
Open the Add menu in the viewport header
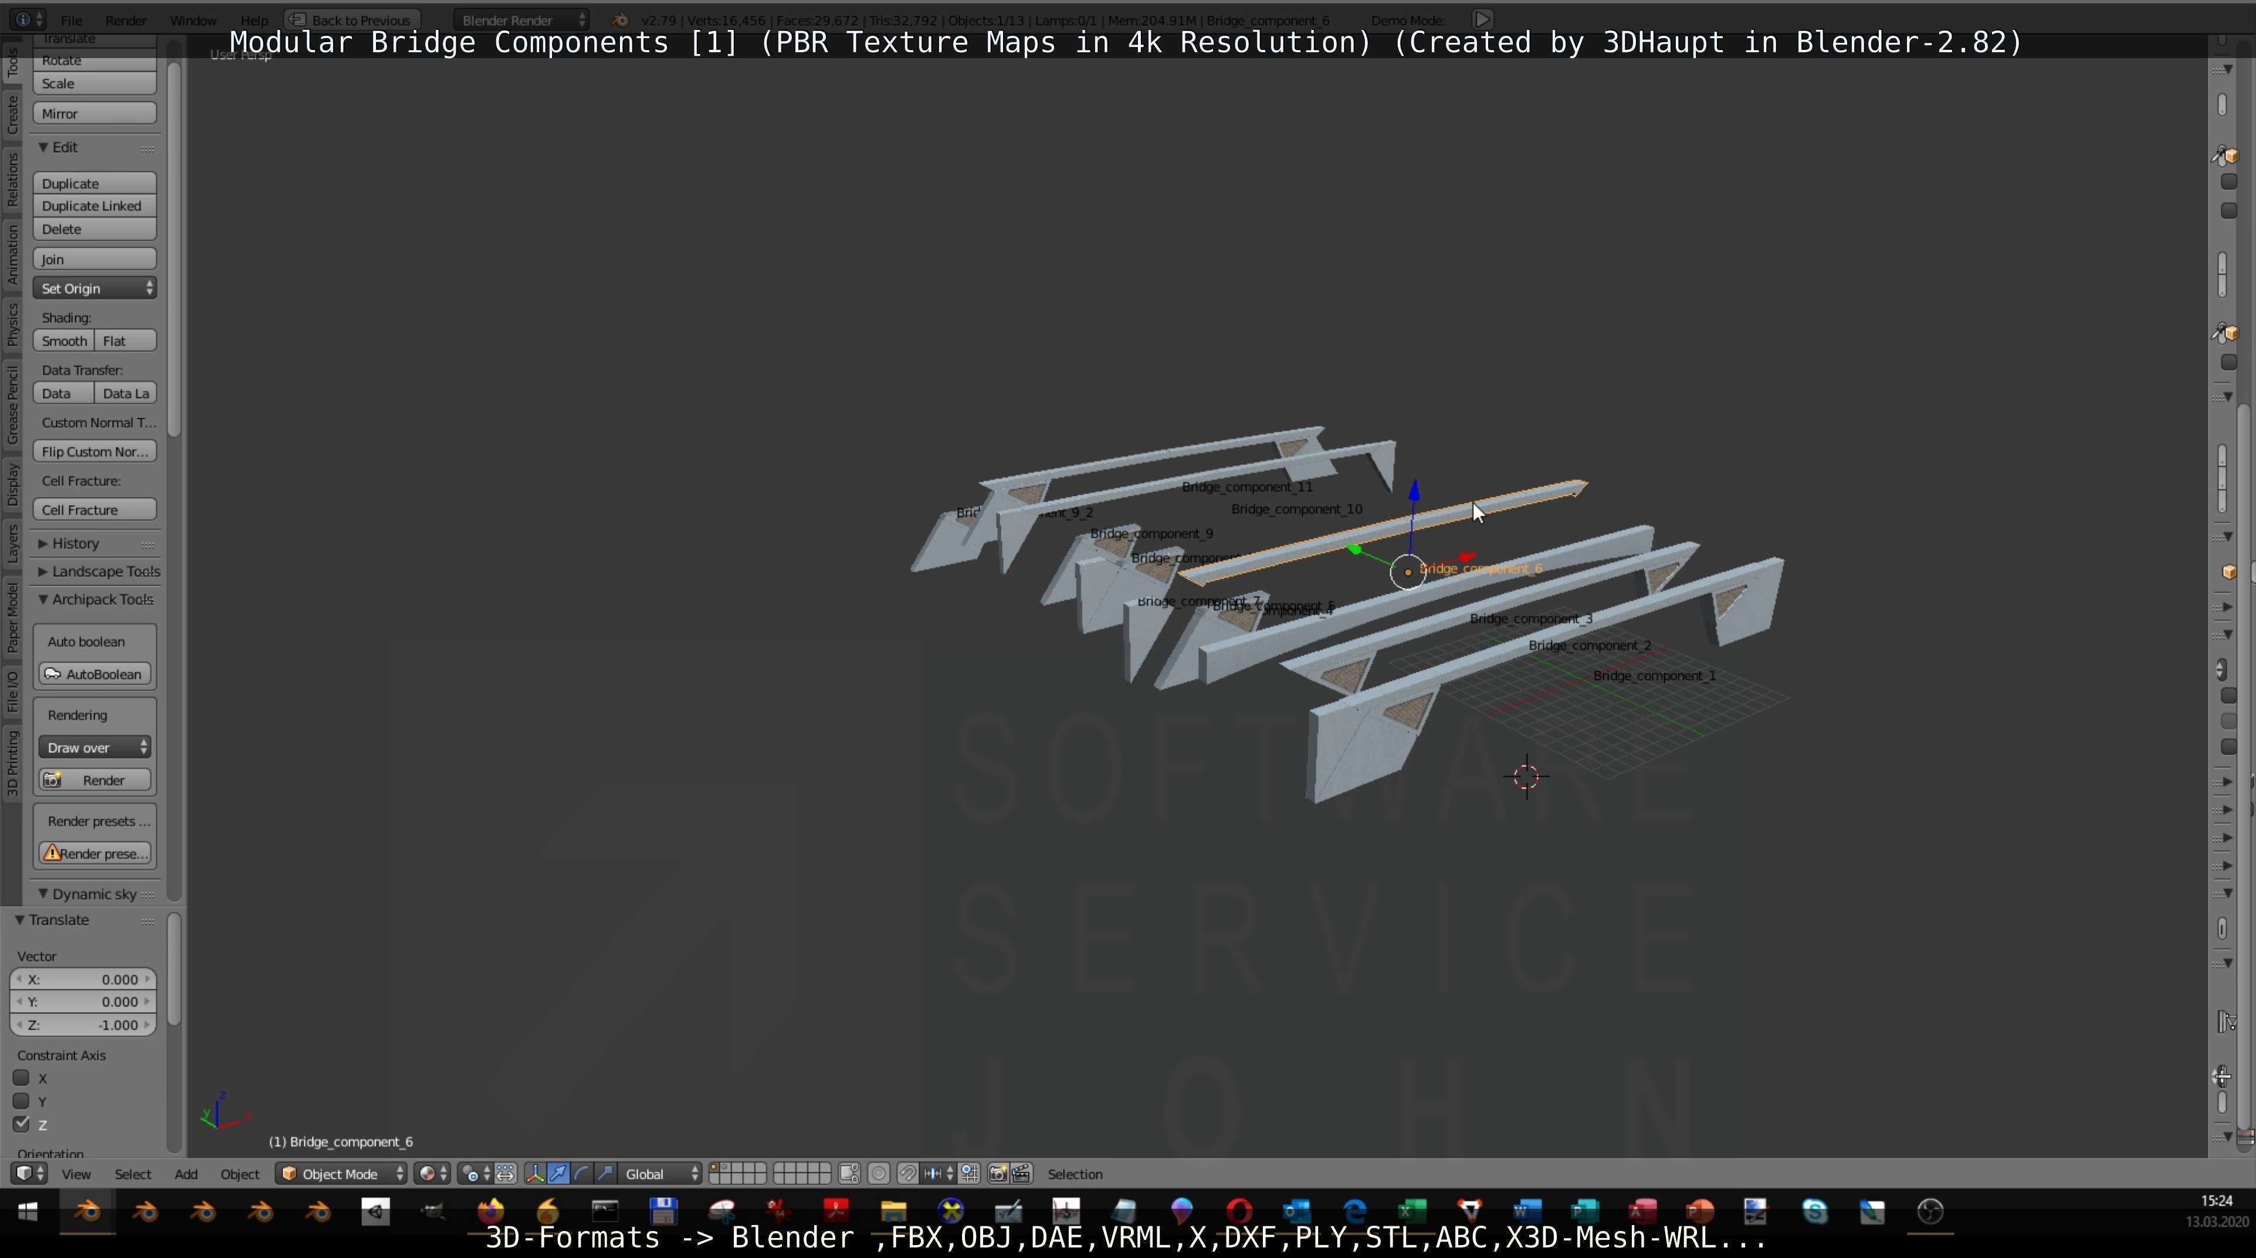(x=186, y=1174)
